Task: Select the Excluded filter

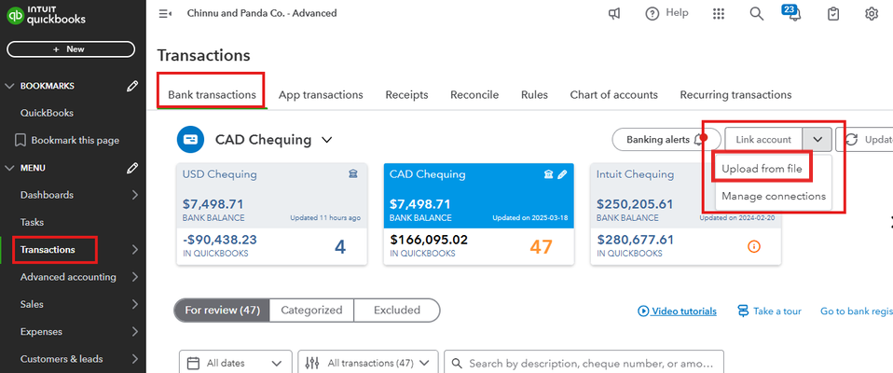Action: (397, 311)
